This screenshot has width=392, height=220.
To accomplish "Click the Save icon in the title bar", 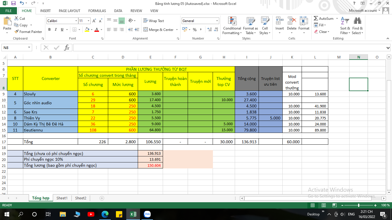I will coord(13,3).
